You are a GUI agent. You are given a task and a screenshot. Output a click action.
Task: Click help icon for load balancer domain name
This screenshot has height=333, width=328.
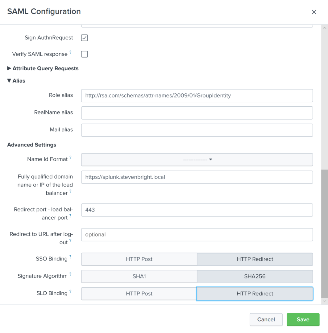(x=70, y=191)
